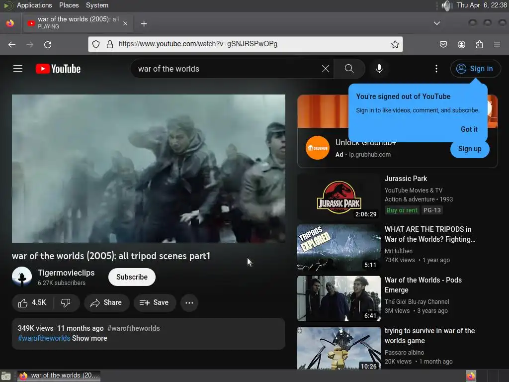This screenshot has height=382, width=509.
Task: Click the grey #waroftheworlds hashtag after 11 months ago
Action: (133, 328)
